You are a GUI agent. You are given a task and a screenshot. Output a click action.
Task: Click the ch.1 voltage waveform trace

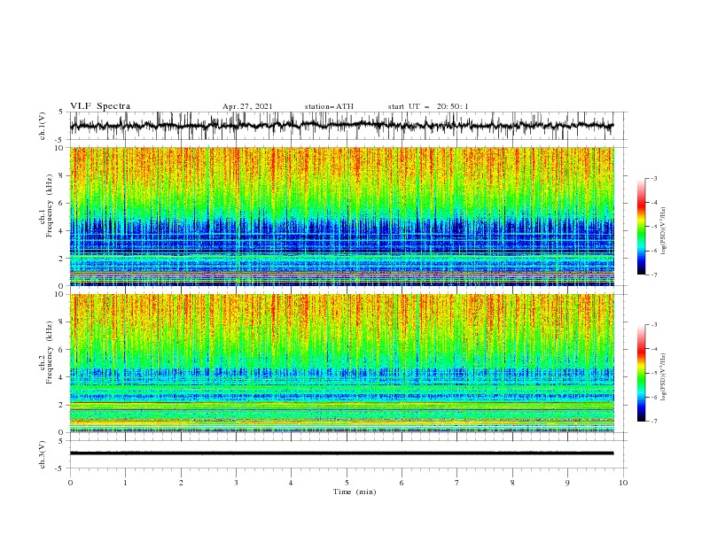pos(342,126)
